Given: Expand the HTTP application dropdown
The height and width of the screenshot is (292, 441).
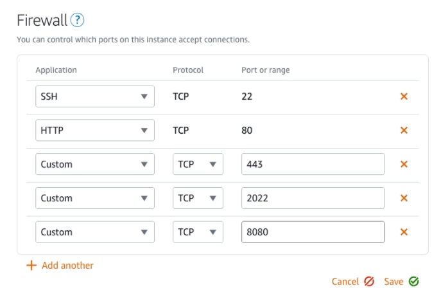Looking at the screenshot, I should click(94, 131).
